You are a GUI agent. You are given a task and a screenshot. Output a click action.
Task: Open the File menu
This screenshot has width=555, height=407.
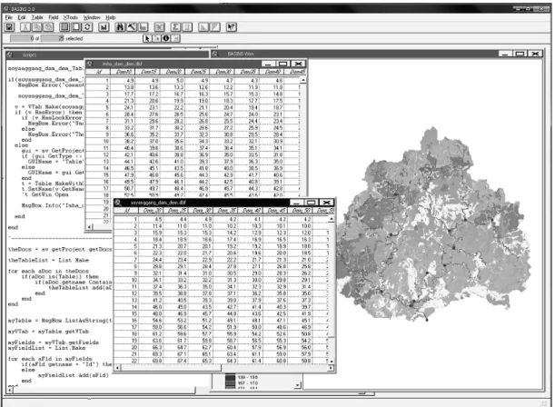(9, 17)
